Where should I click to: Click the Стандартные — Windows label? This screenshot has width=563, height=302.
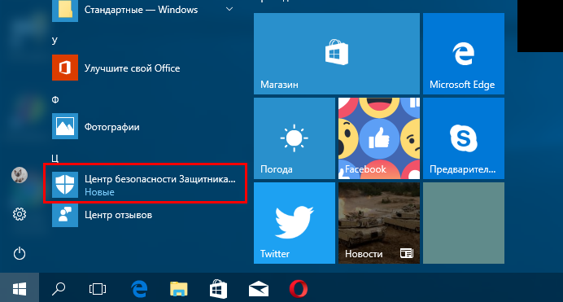pos(141,10)
